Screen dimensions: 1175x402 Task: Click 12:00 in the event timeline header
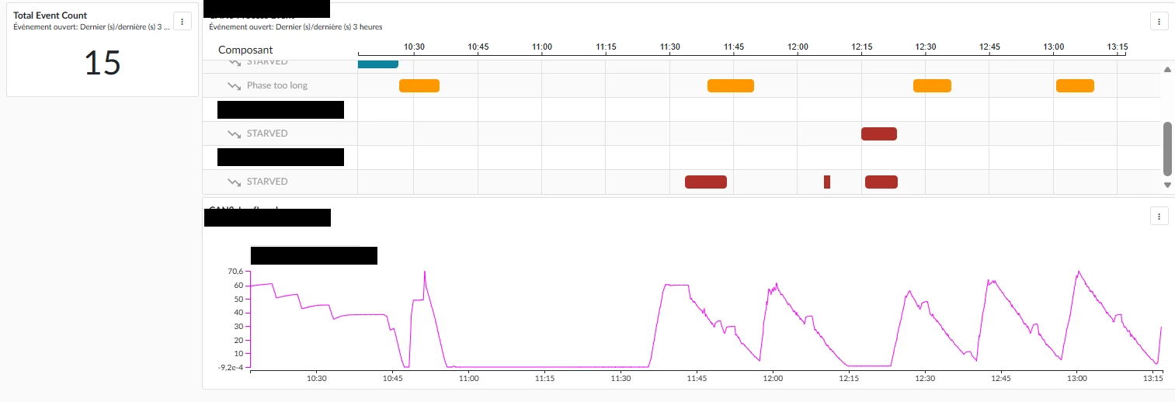click(798, 47)
